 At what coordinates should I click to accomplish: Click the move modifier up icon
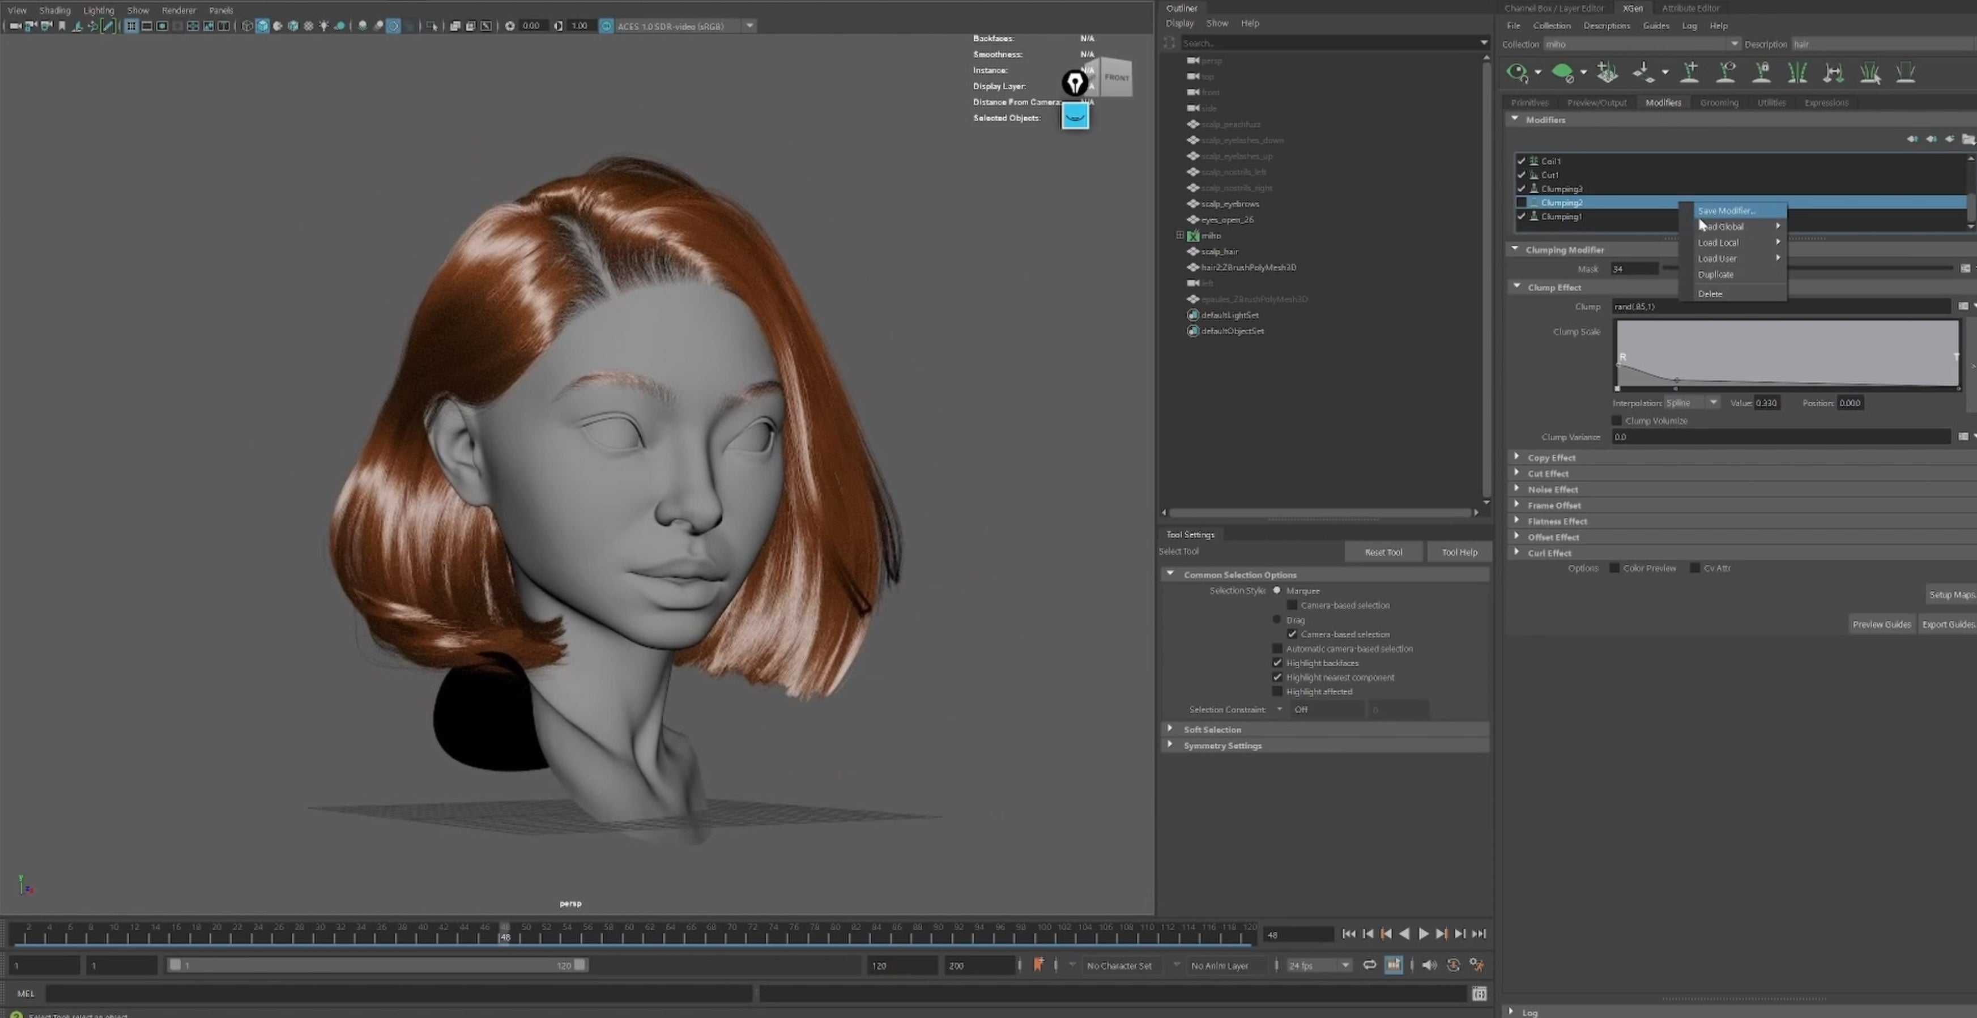[x=1912, y=139]
